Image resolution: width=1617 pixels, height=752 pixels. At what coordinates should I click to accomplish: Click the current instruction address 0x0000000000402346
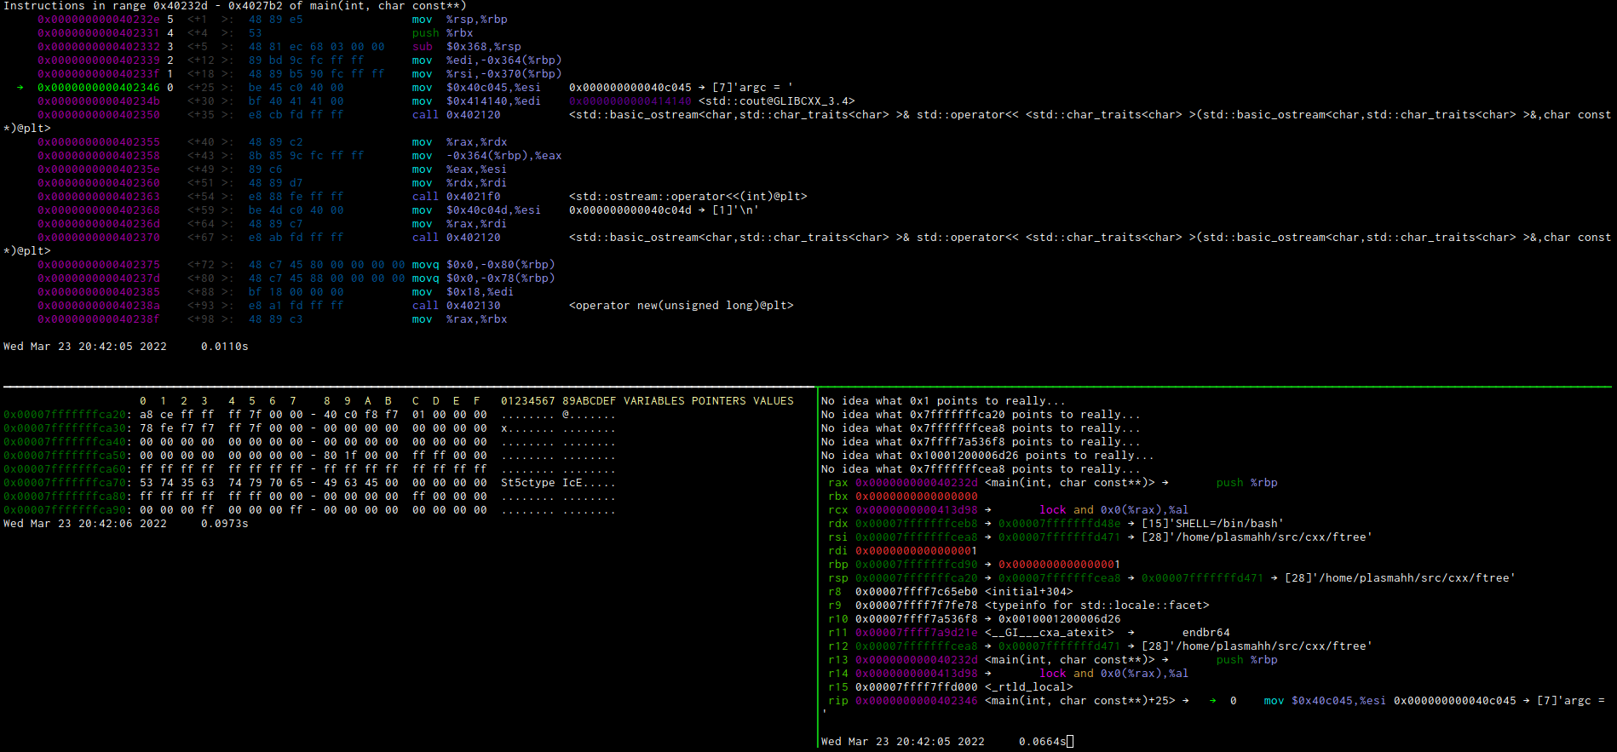pos(99,88)
